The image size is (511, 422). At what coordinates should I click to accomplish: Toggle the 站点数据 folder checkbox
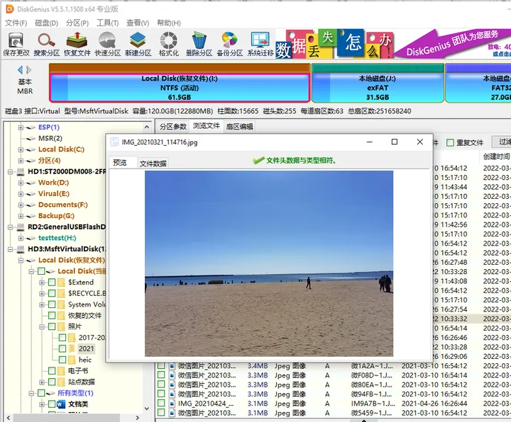52,382
